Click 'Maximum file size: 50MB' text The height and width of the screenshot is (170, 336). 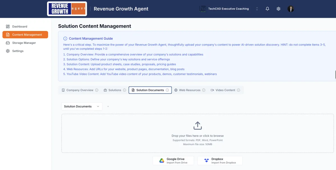pyautogui.click(x=198, y=144)
